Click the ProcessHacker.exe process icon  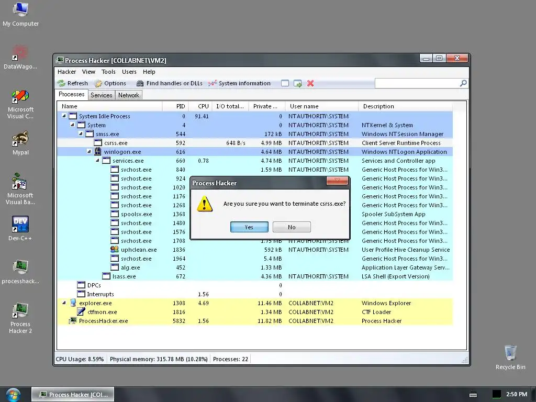point(72,321)
